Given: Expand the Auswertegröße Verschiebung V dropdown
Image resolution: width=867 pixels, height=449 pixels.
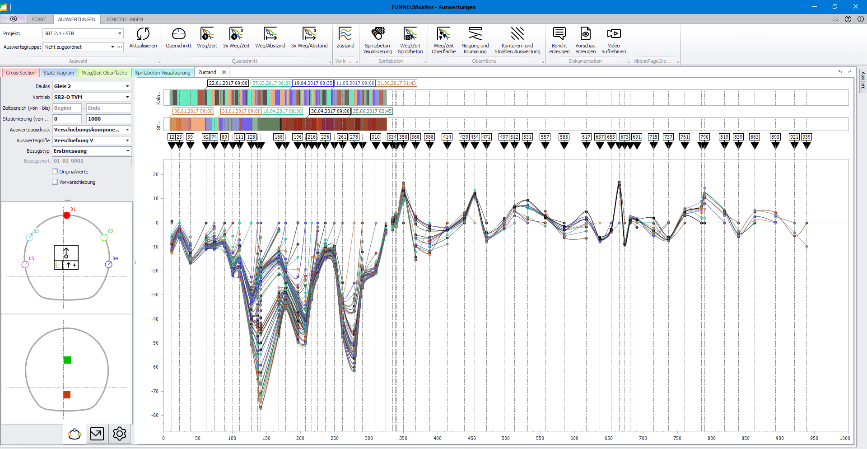Looking at the screenshot, I should pyautogui.click(x=127, y=140).
